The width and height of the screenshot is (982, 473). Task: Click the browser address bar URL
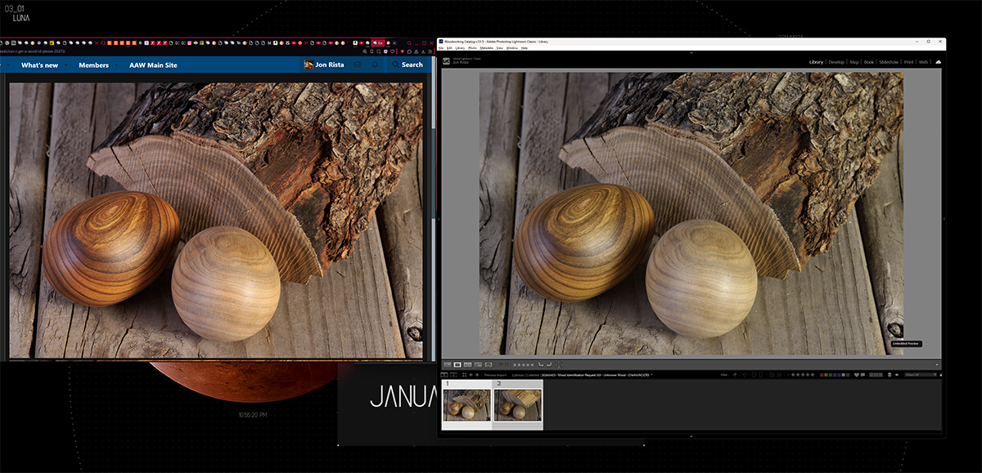tap(33, 51)
